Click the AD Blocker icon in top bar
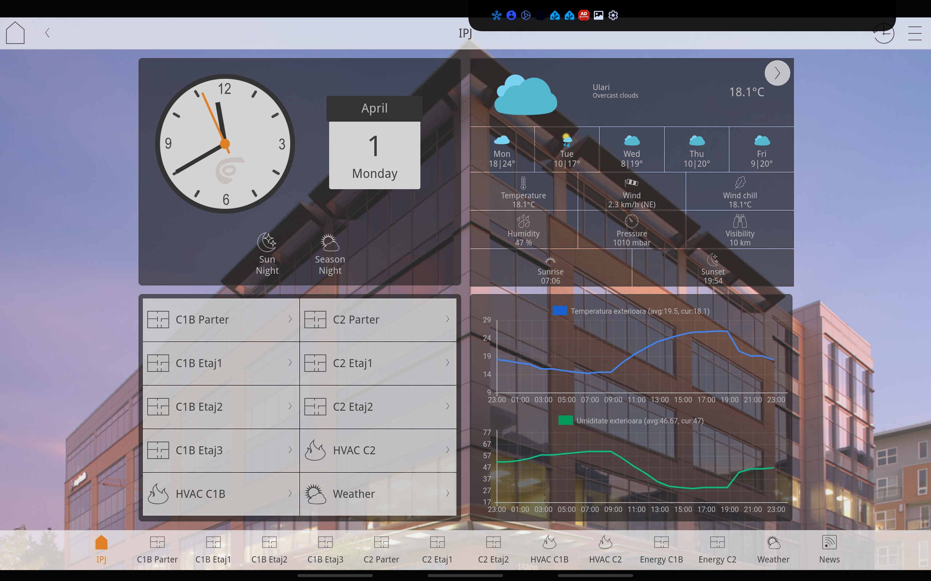This screenshot has width=931, height=581. click(584, 15)
